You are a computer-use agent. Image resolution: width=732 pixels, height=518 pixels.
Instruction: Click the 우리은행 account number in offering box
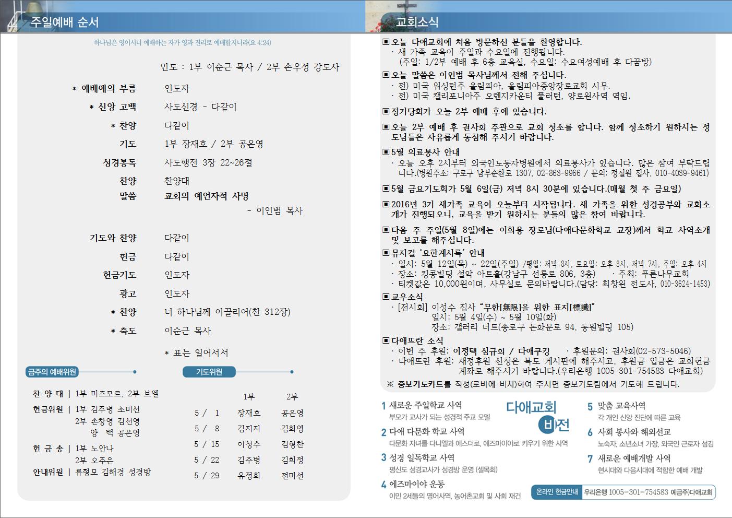coord(626,492)
